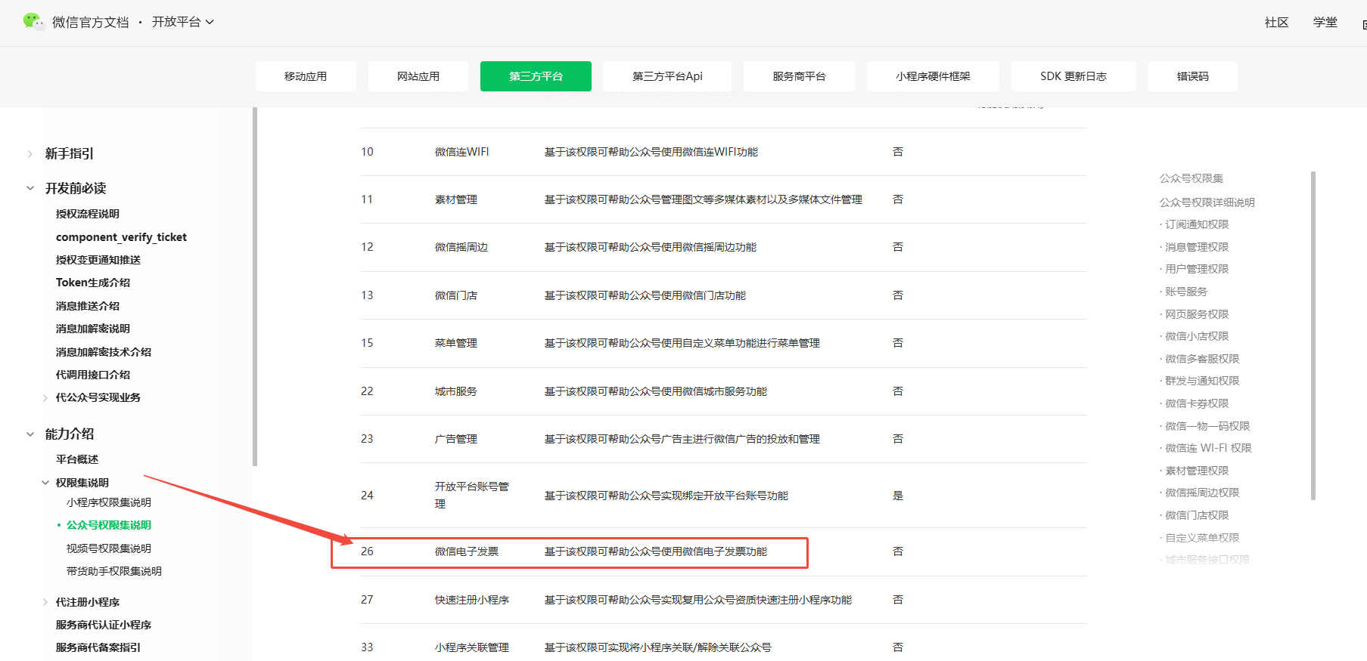
Task: Jump to 用户管理权限 anchor
Action: 1197,269
